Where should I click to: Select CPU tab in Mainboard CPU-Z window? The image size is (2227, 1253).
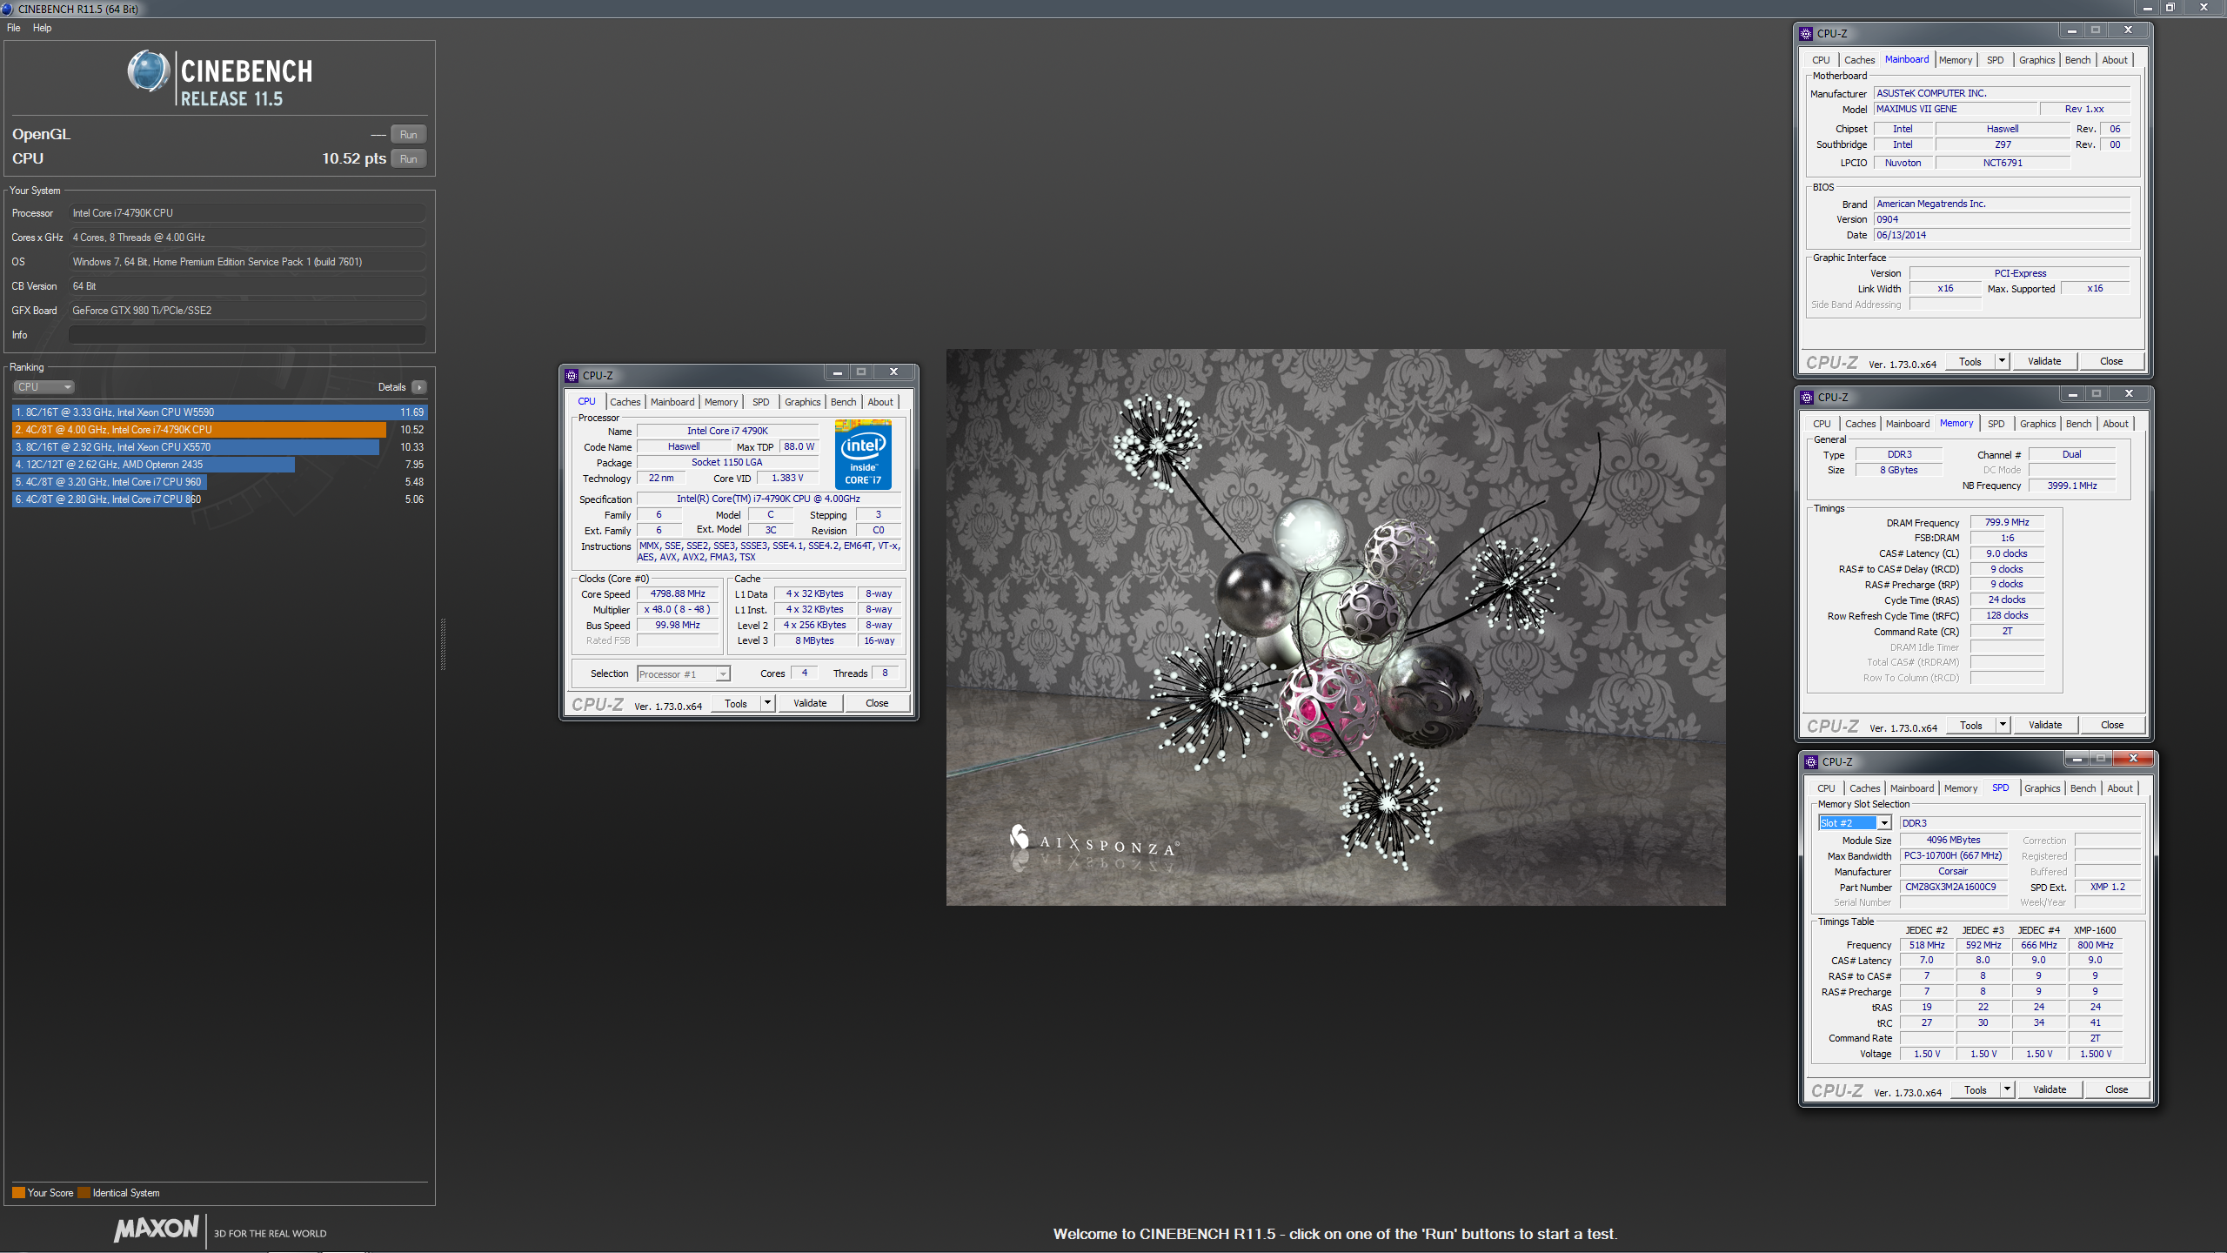pos(1821,60)
